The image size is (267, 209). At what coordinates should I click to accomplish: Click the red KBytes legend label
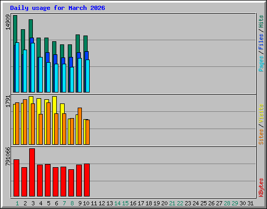[x=261, y=188]
